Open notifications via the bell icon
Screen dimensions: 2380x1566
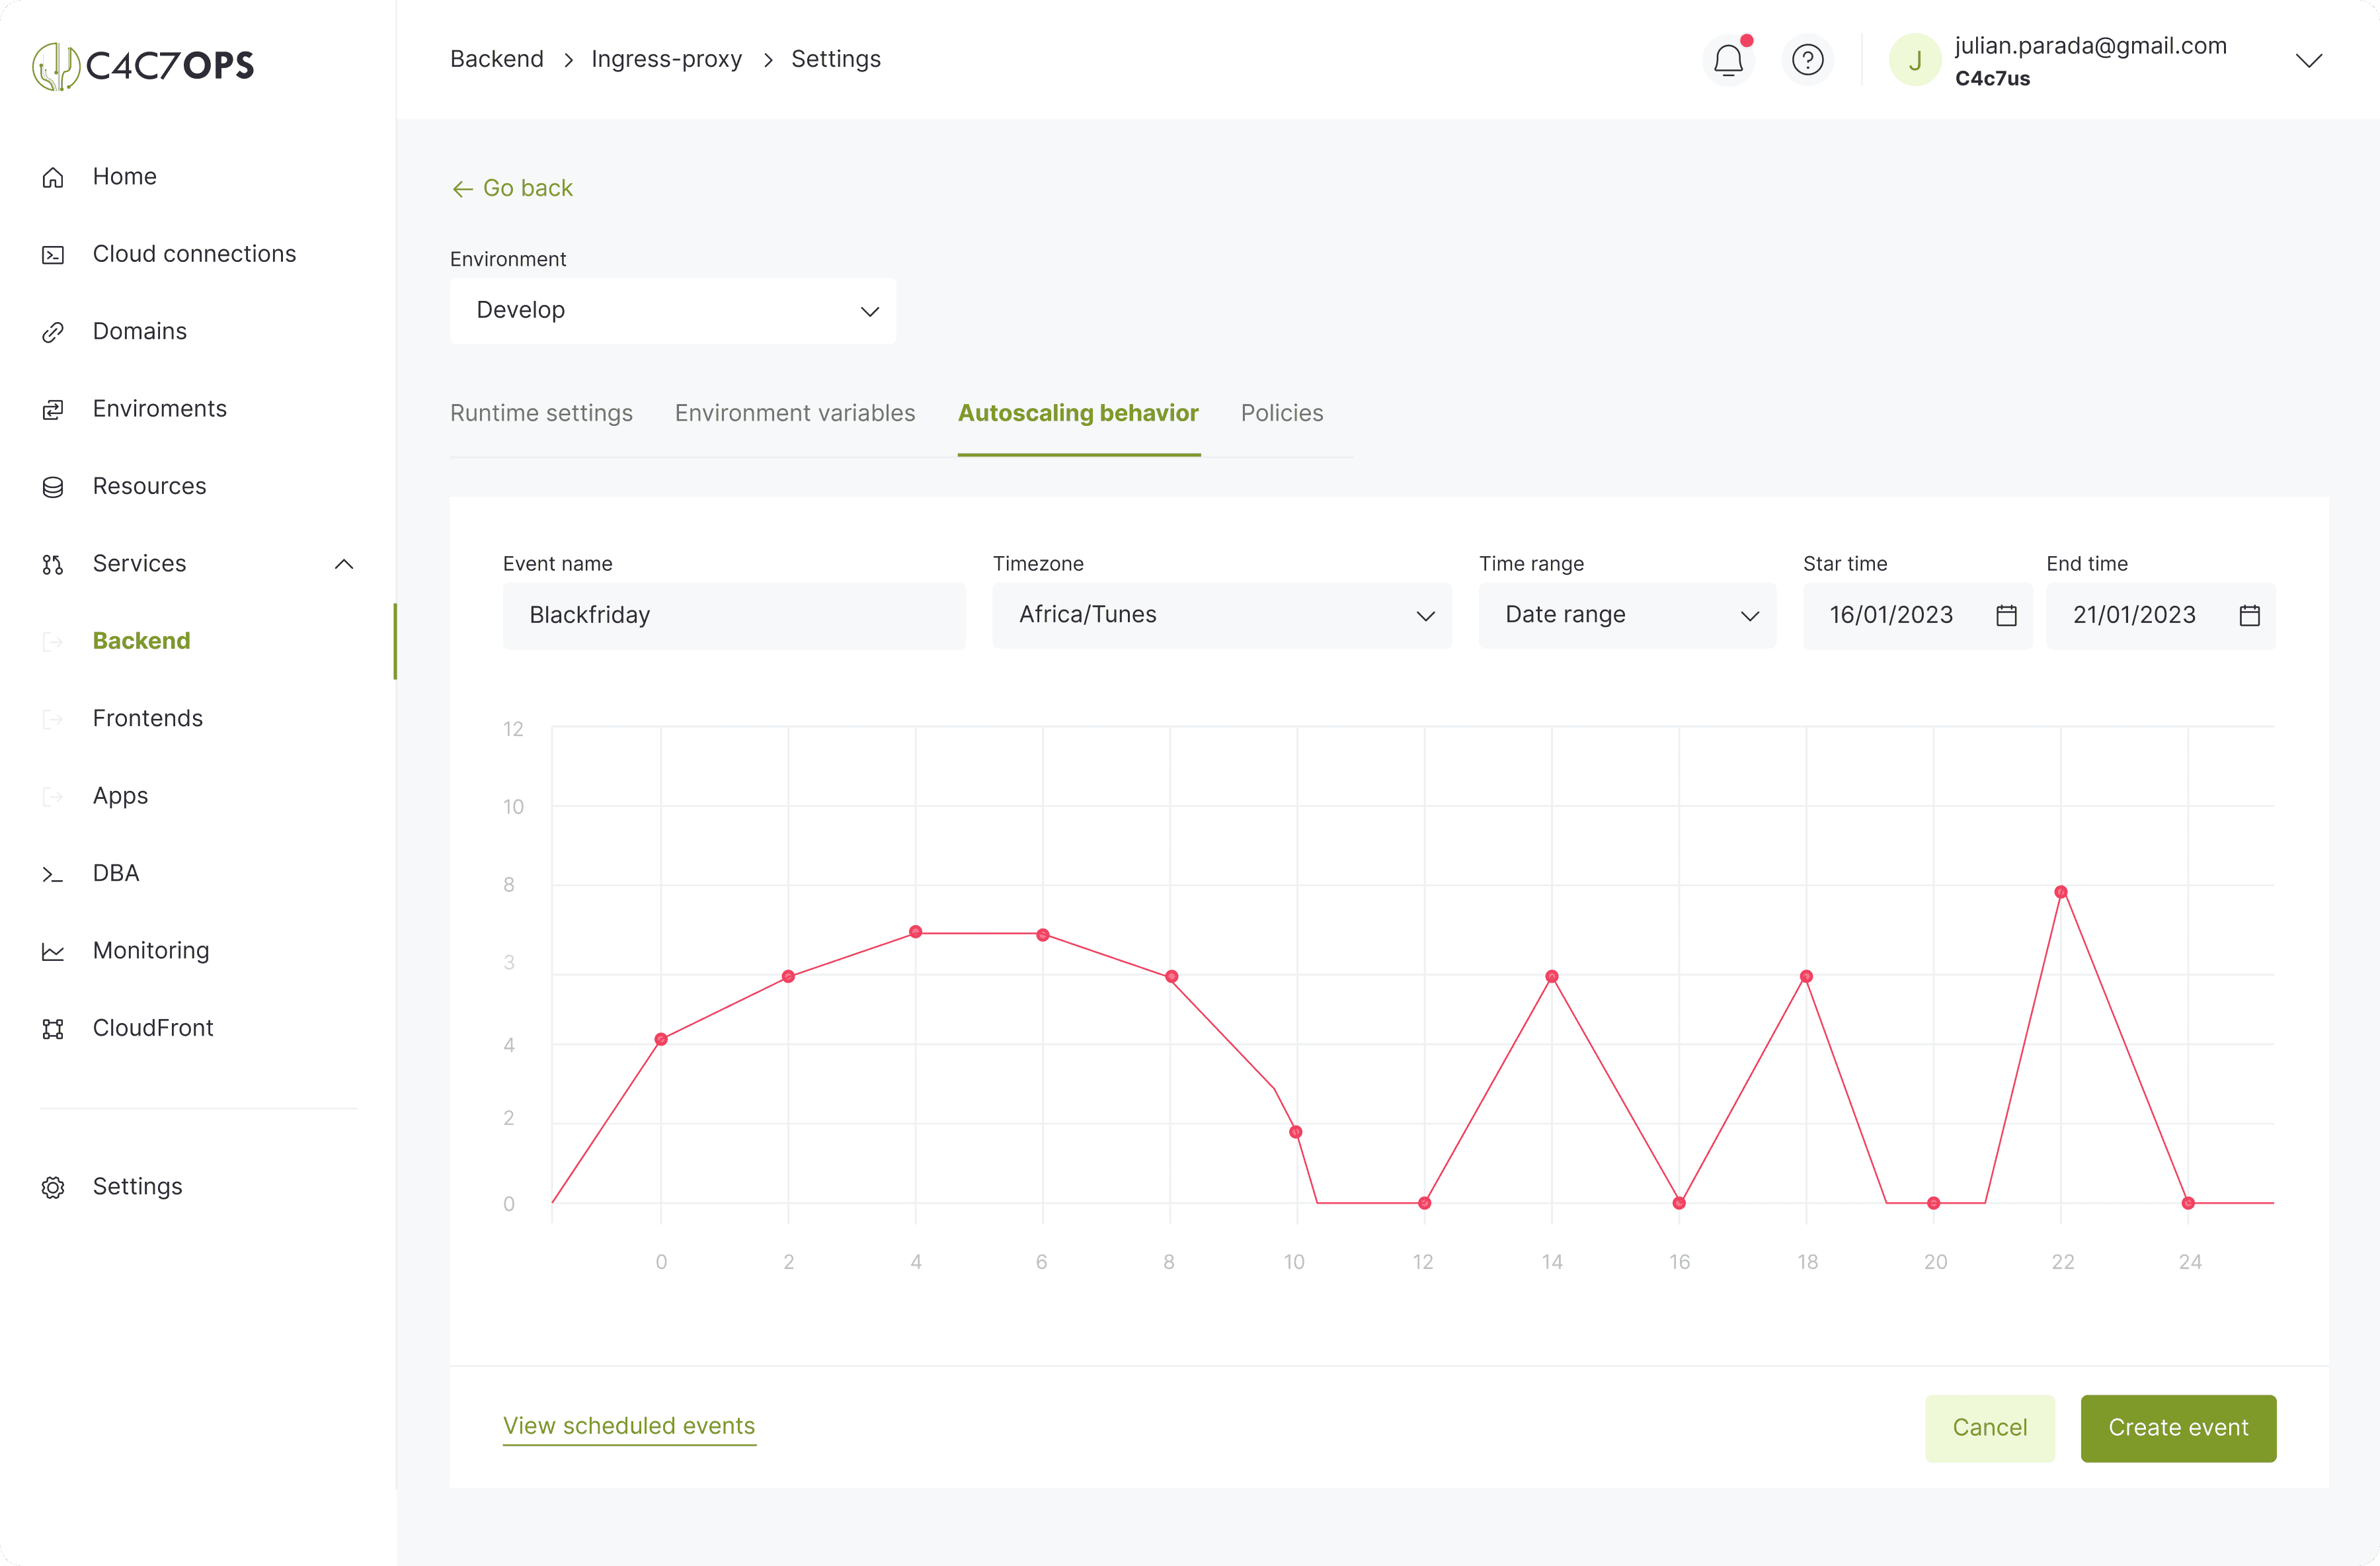pyautogui.click(x=1728, y=60)
